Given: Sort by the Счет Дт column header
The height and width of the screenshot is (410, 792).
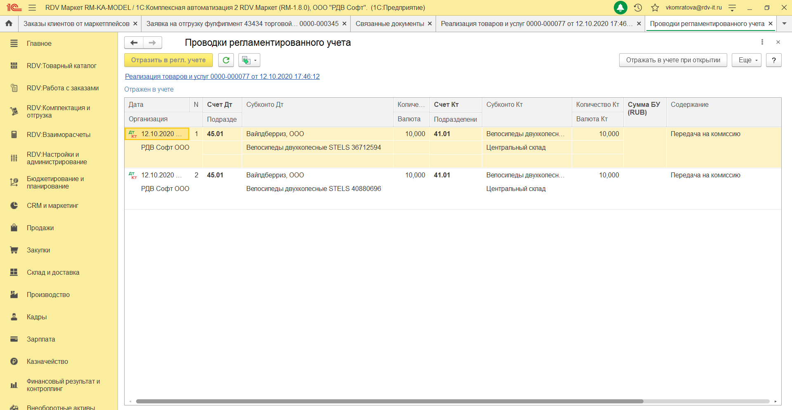Looking at the screenshot, I should pos(222,105).
